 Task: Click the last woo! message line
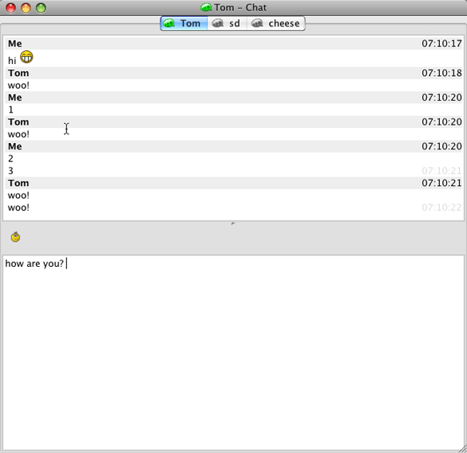(18, 208)
